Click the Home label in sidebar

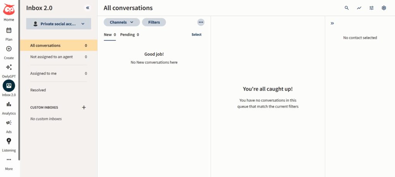9,20
